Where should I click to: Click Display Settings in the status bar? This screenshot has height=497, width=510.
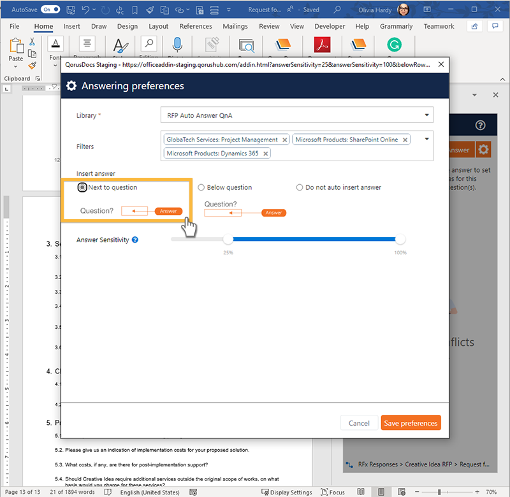287,492
